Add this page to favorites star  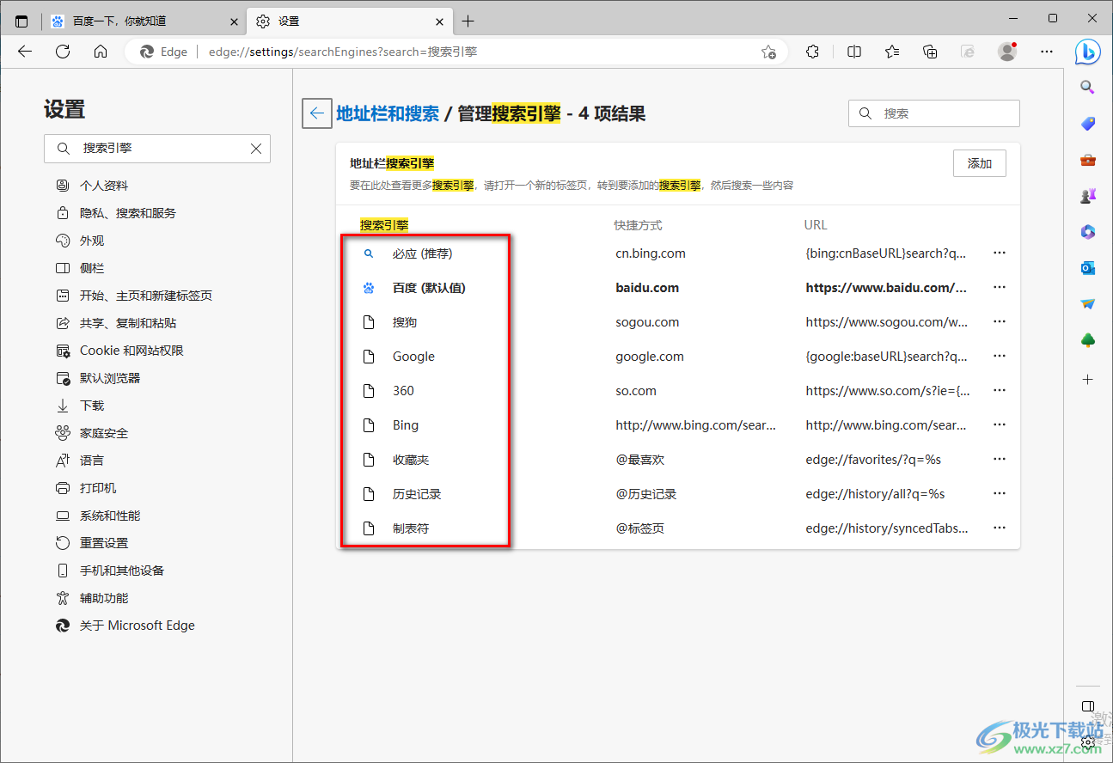768,52
